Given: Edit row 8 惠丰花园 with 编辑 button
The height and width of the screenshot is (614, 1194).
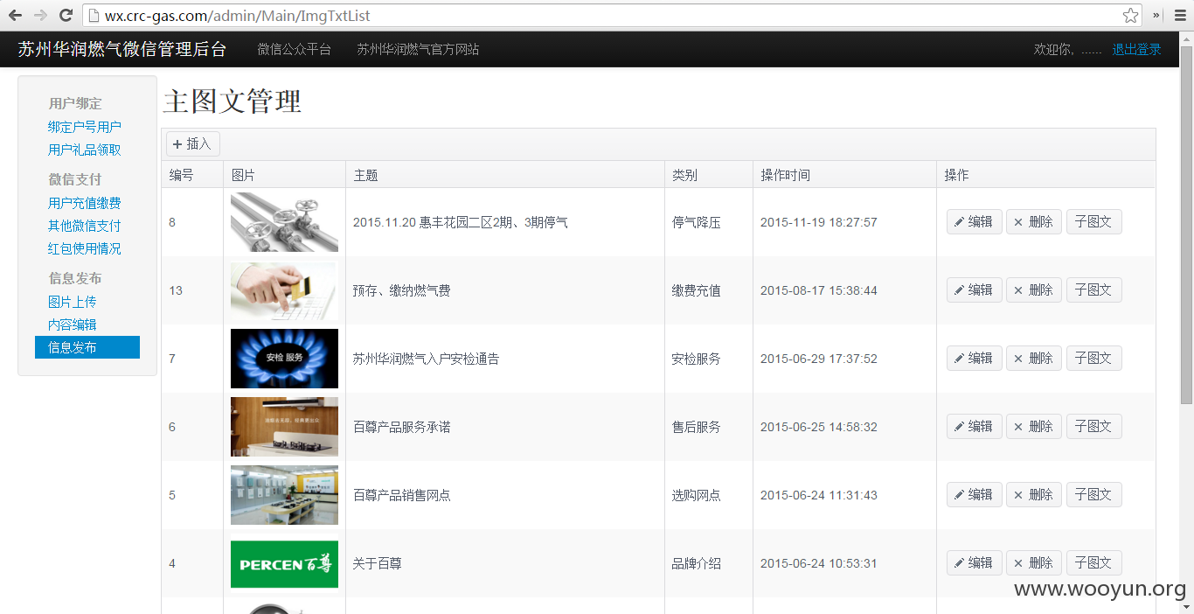Looking at the screenshot, I should pos(974,222).
